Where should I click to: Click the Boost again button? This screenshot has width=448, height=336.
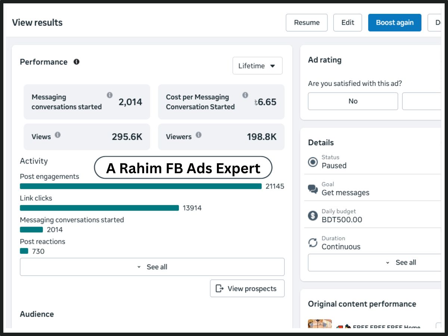click(x=395, y=22)
